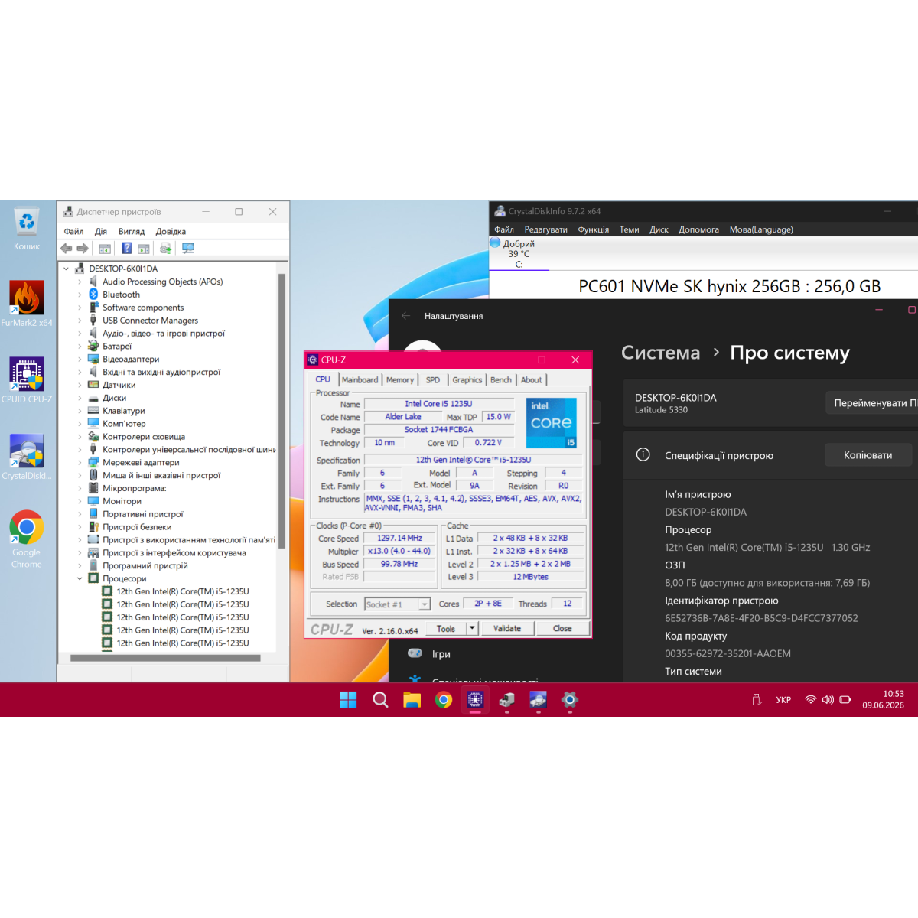Collapse the DESKTOP-6K0I1DA root node
This screenshot has width=918, height=918.
tap(67, 269)
